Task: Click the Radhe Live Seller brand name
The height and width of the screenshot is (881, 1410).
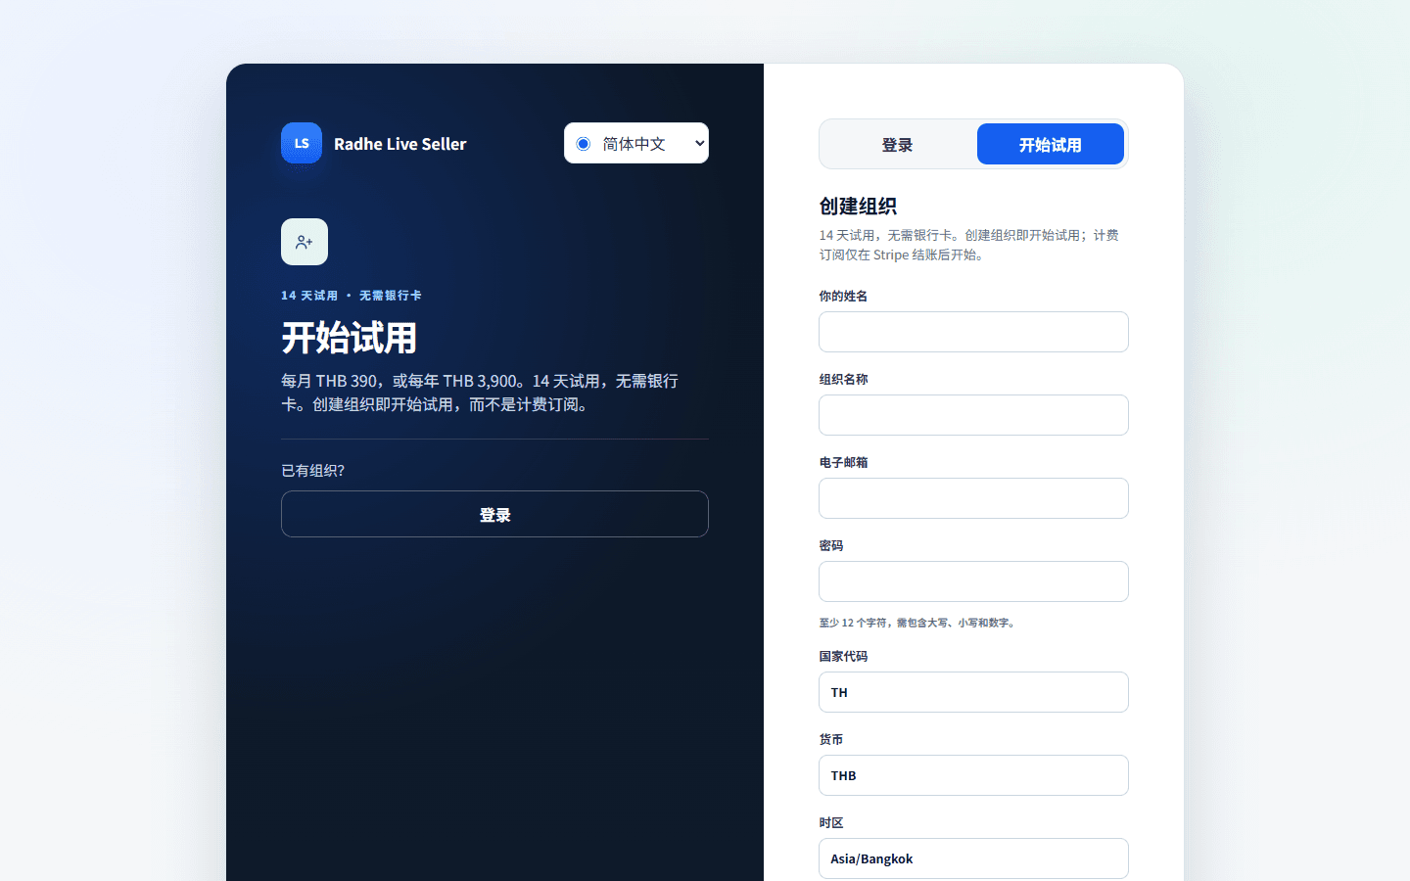Action: pyautogui.click(x=399, y=144)
